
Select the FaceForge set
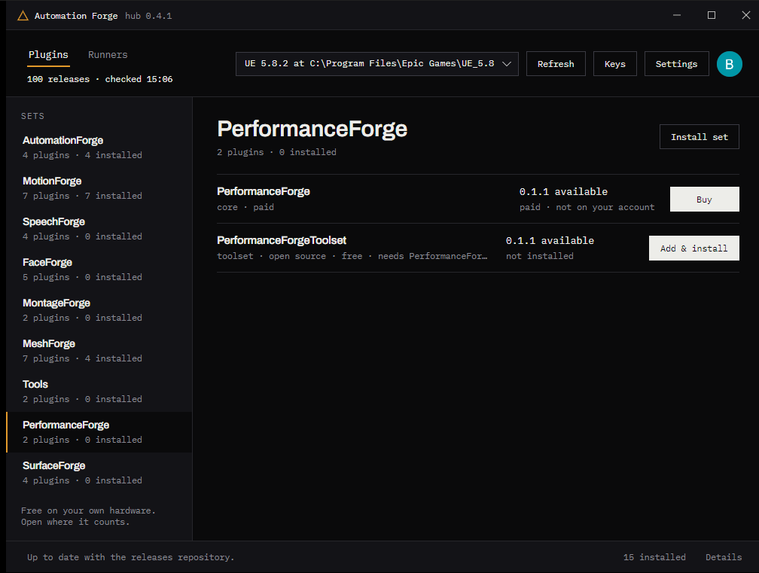[99, 270]
